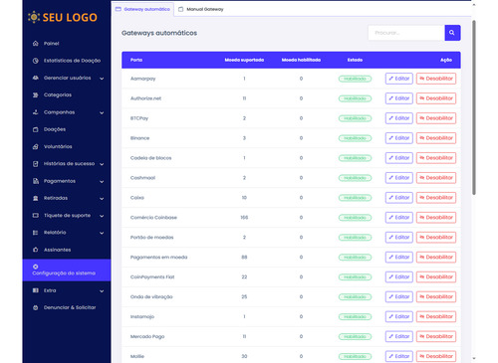The height and width of the screenshot is (363, 498).
Task: Click the SEU LOGO sun icon
Action: tap(34, 17)
